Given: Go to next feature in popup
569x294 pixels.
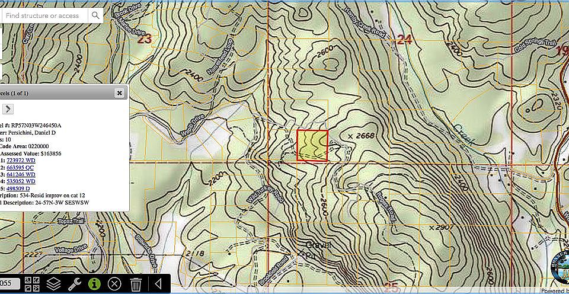Looking at the screenshot, I should 8,108.
